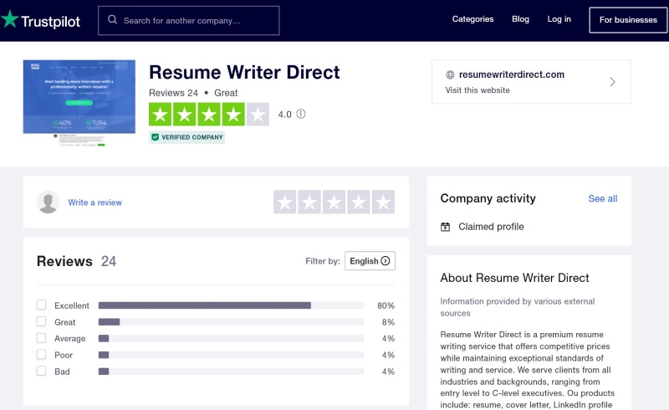Rate one star in Write a review

(285, 202)
